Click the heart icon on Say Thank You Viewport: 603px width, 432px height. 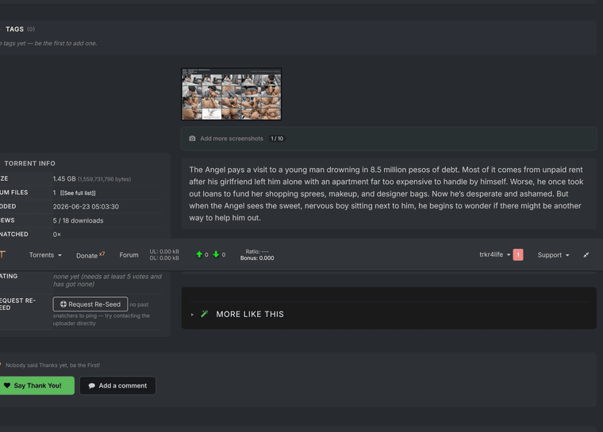click(7, 385)
